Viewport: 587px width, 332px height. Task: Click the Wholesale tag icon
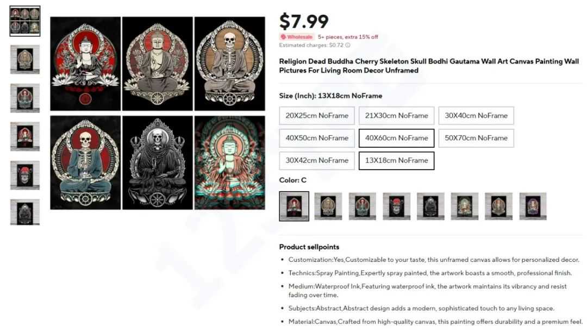click(283, 37)
